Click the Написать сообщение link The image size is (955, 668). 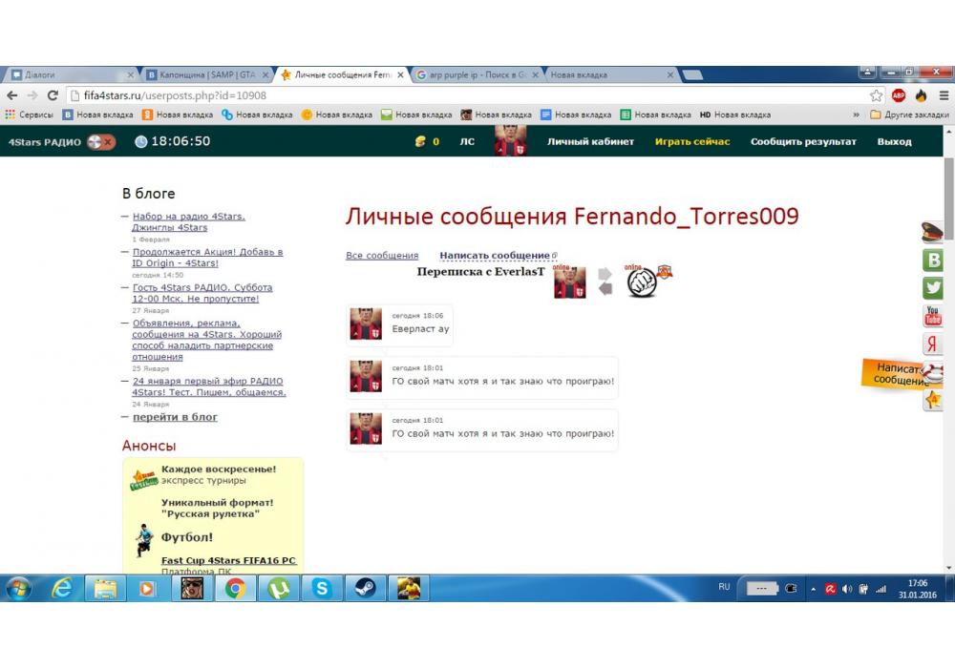coord(494,256)
